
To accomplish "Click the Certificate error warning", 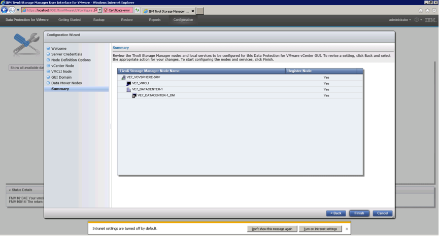I will click(x=117, y=10).
